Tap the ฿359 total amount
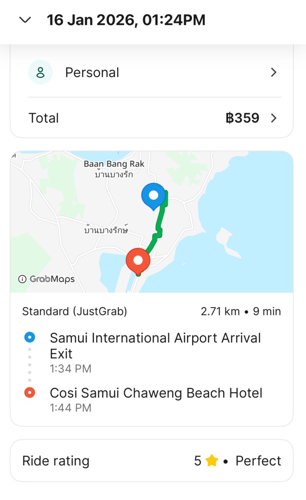Screen dimensions: 306x500 [242, 118]
